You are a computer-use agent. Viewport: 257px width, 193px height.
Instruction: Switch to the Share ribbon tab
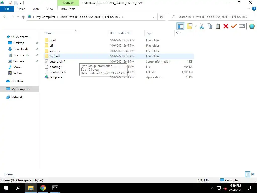(x=36, y=9)
